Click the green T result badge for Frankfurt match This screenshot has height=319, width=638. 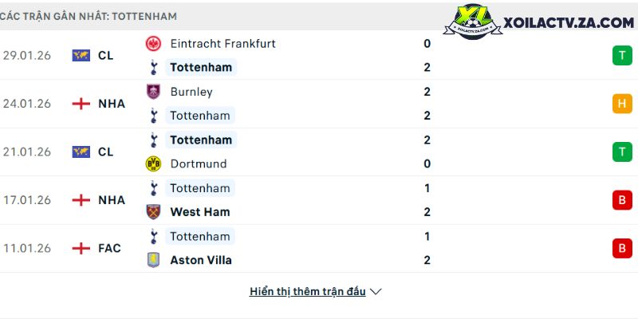[621, 55]
